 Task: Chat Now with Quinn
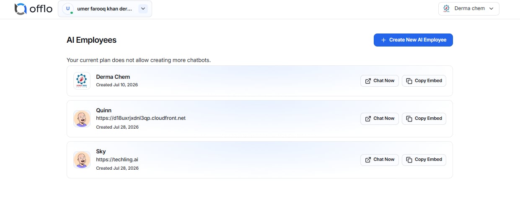tap(380, 119)
